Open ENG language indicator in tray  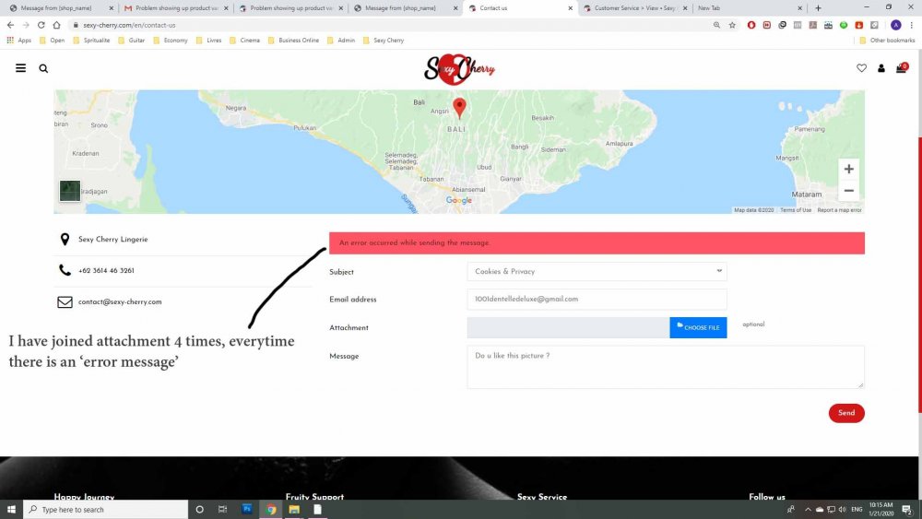[x=857, y=510]
